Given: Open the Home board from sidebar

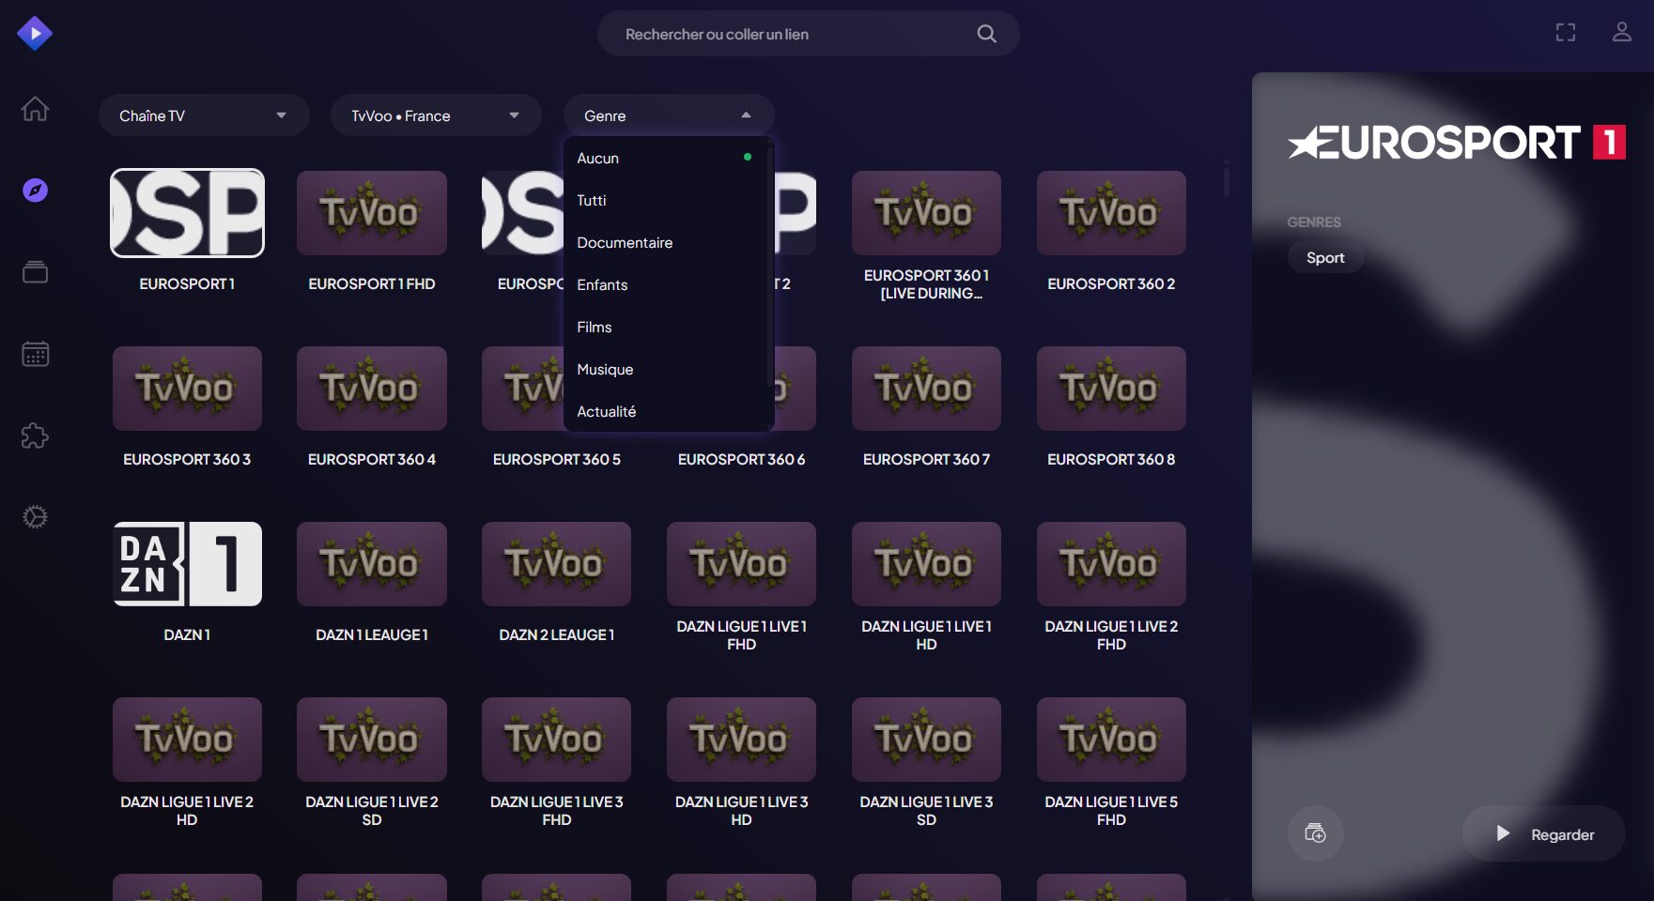Looking at the screenshot, I should (35, 109).
